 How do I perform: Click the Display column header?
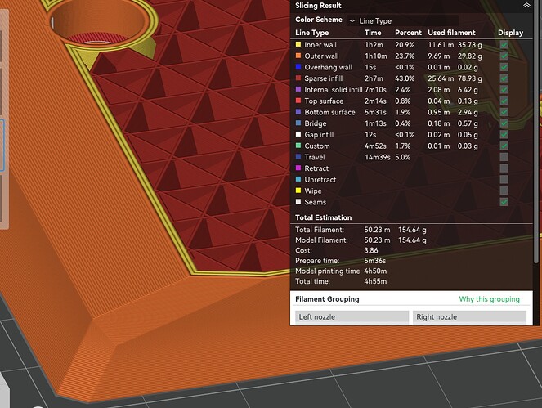[510, 33]
